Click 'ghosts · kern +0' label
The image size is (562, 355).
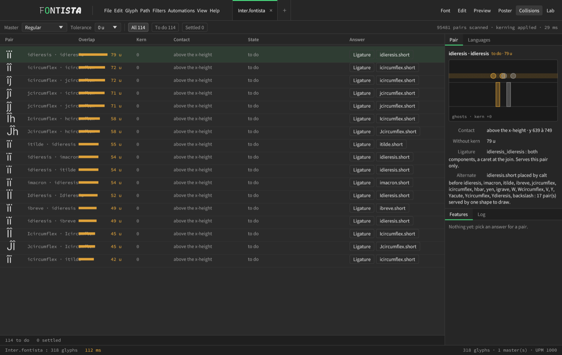coord(472,116)
